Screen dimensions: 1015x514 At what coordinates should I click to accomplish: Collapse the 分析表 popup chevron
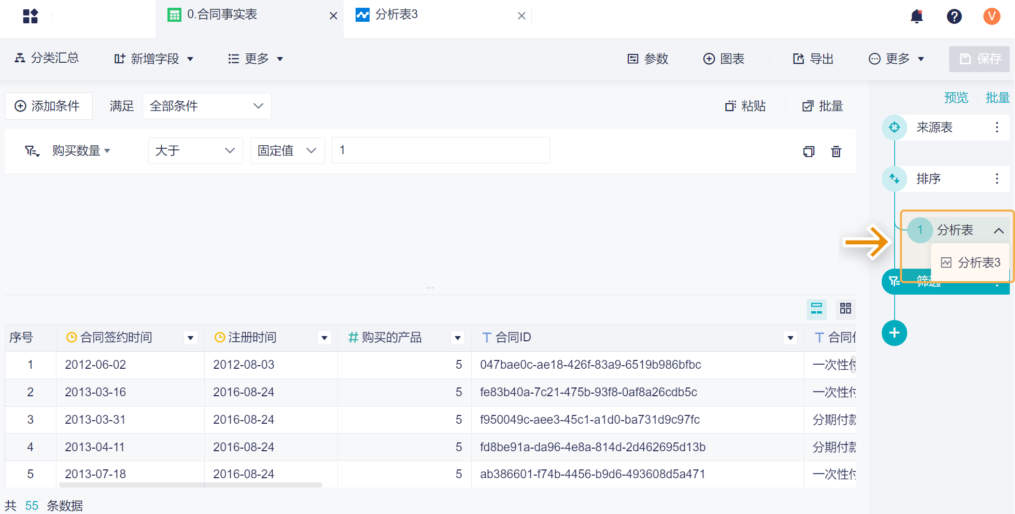998,230
